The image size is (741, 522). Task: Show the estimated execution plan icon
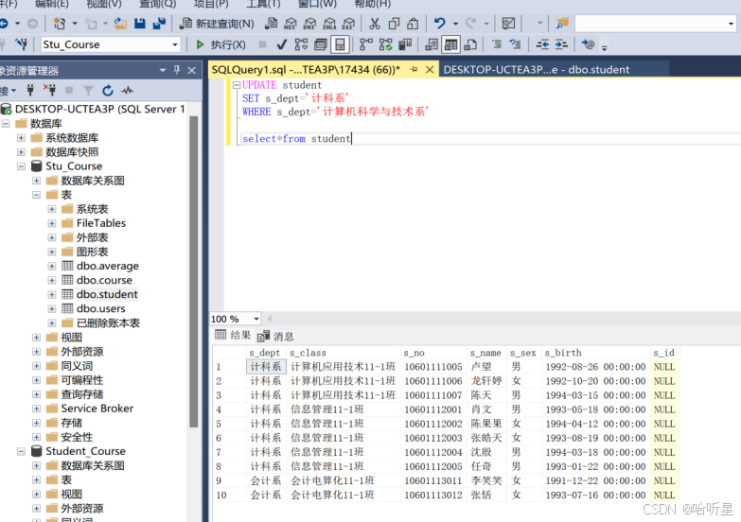point(301,44)
